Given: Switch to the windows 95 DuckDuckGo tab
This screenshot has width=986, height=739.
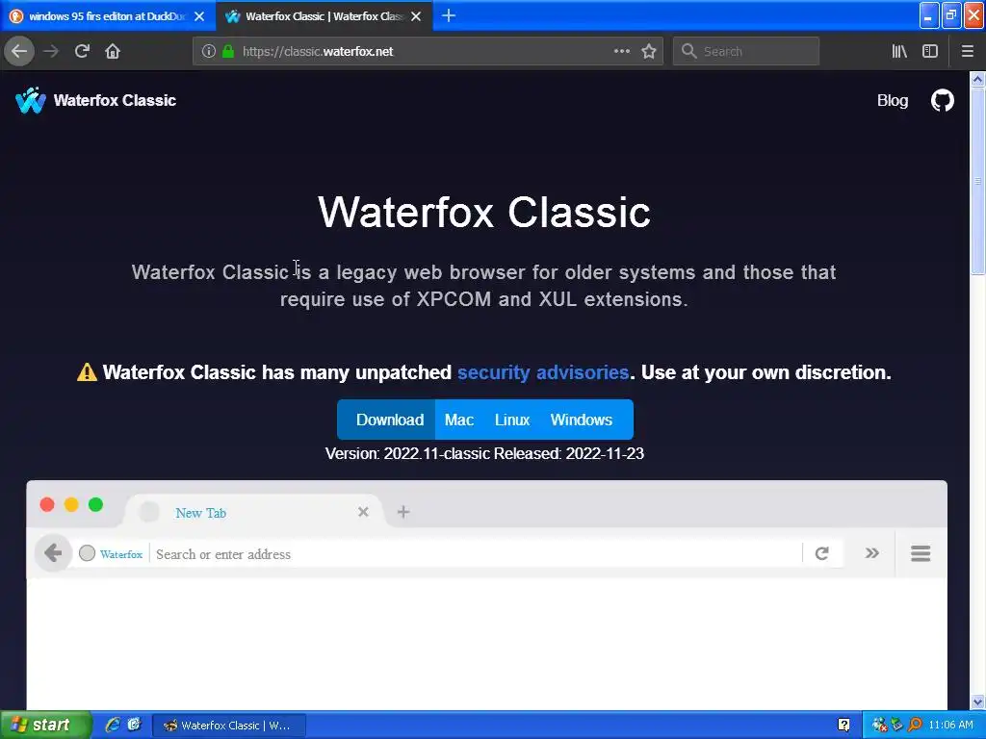Looking at the screenshot, I should [x=108, y=16].
